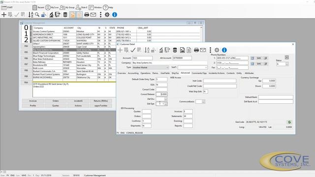Open the Commcostbasis lookup button
315x177 pixels.
tap(203, 102)
